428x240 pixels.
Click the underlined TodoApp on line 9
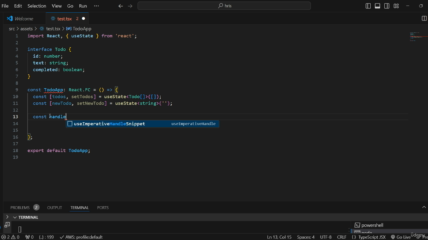pos(53,90)
